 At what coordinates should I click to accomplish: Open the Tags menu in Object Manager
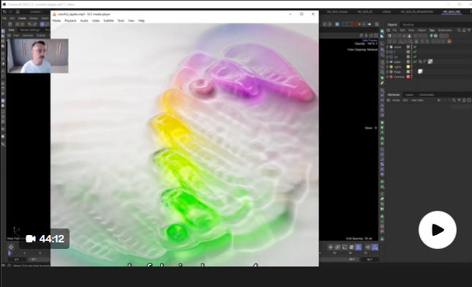click(x=432, y=30)
